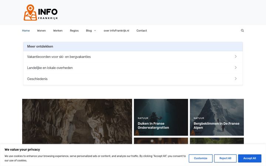This screenshot has height=166, width=266.
Task: Click Reject All cookies button
Action: click(225, 158)
